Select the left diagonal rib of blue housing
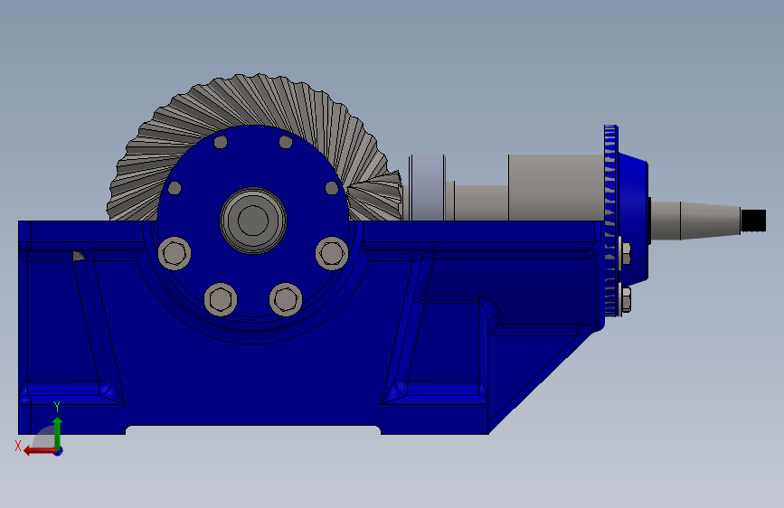 (x=99, y=327)
